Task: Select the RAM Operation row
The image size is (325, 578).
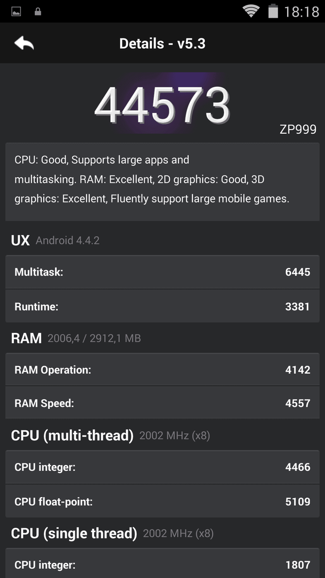Action: pos(162,370)
